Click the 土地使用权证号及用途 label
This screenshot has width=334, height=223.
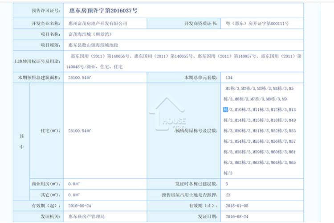point(37,62)
